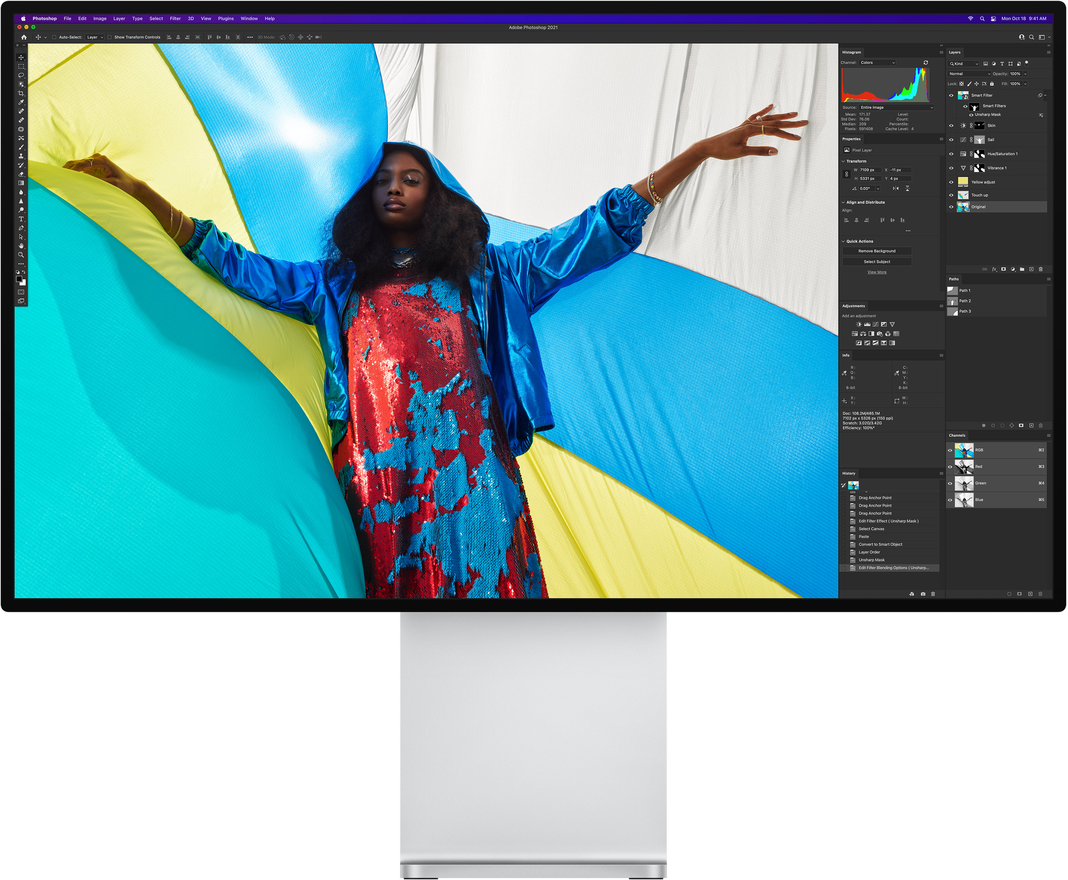1068x880 pixels.
Task: Click the foreground color swatch
Action: click(x=19, y=279)
